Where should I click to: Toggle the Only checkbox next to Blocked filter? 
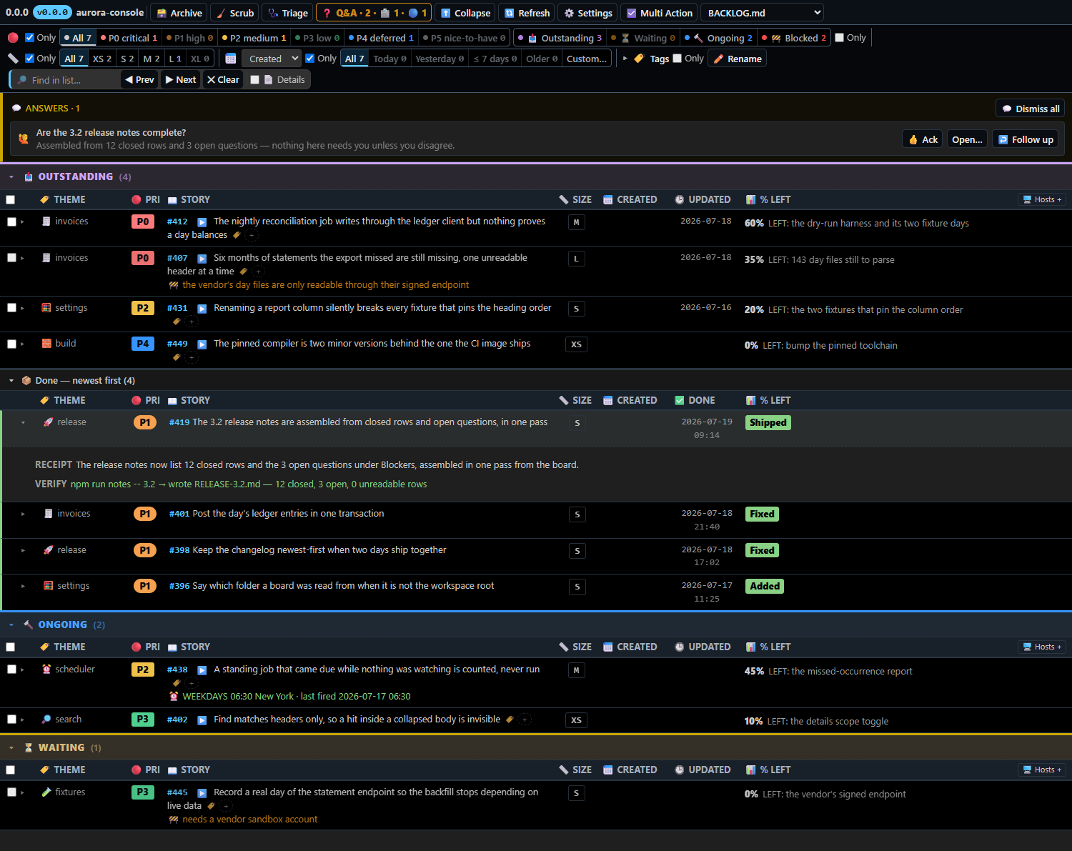[x=840, y=38]
